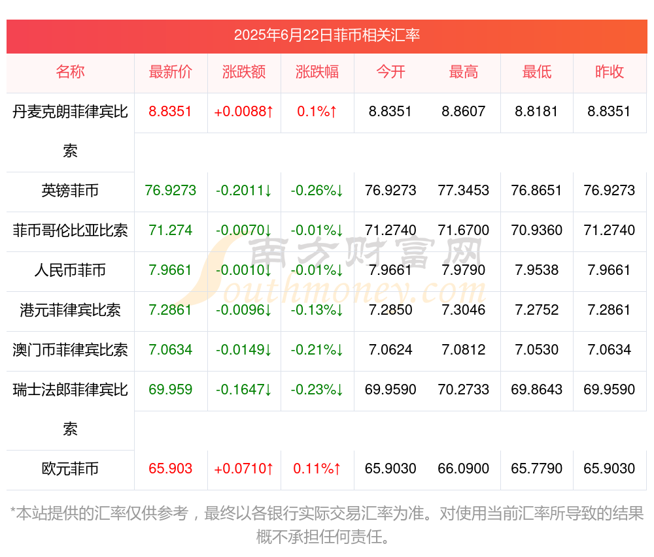Click the 瑞士法郎菲律宾比索 row name
Screen dimensions: 654x557
[70, 409]
